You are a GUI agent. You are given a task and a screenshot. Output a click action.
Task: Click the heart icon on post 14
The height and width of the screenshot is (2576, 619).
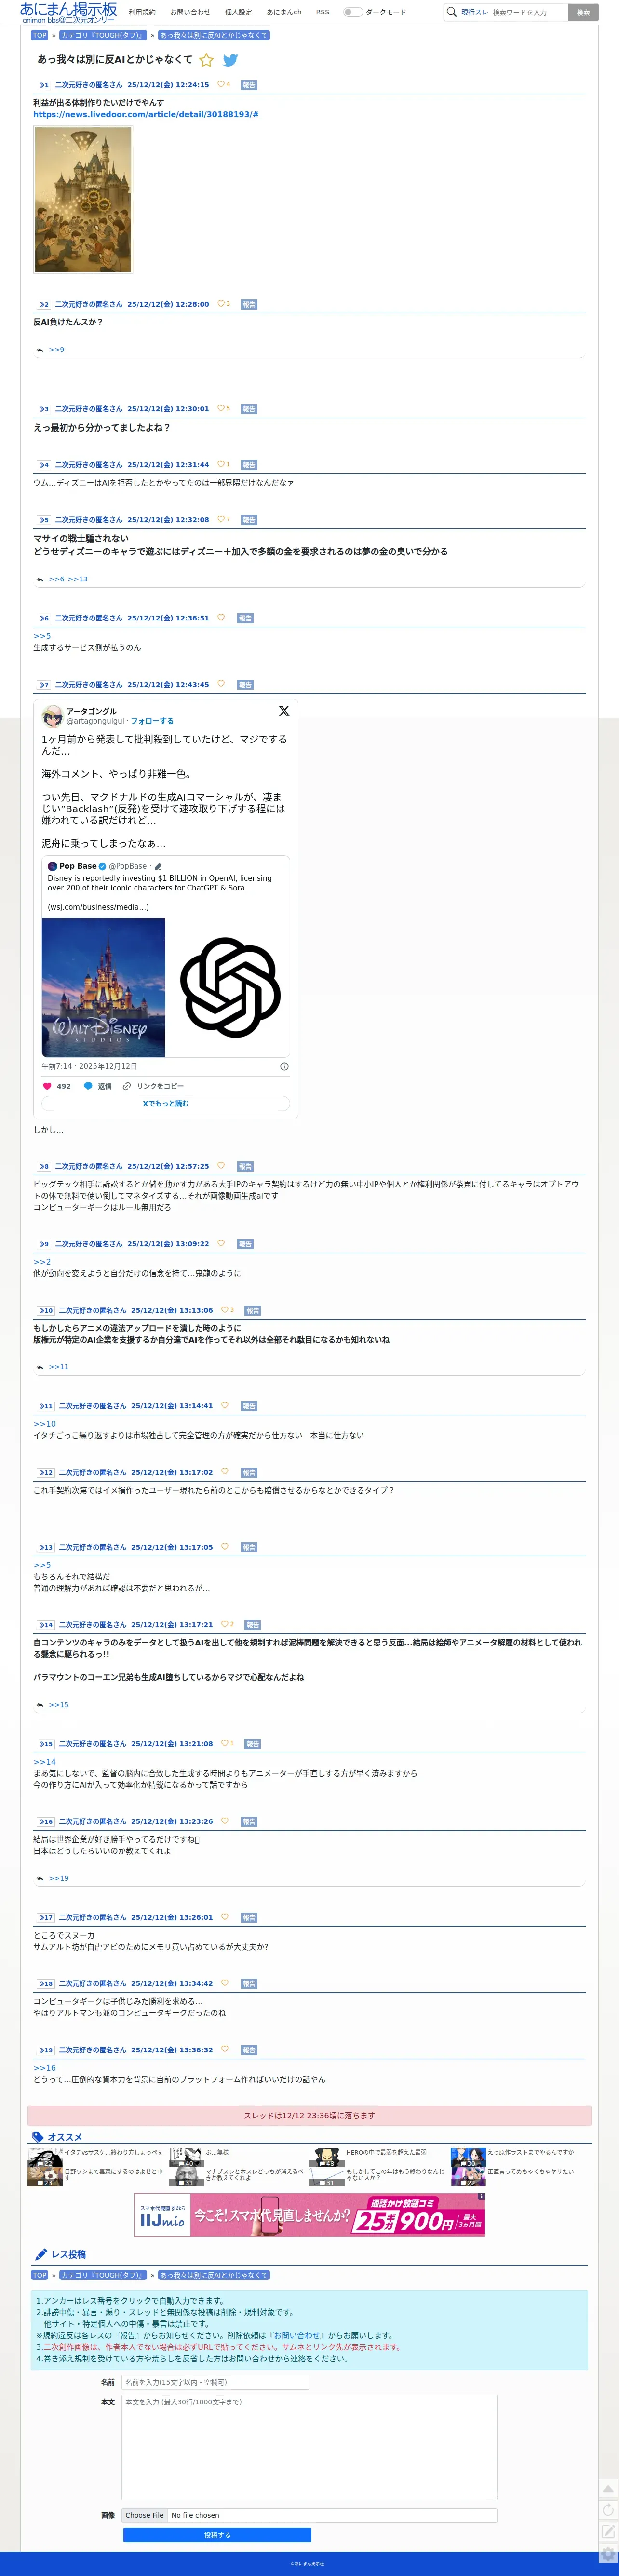pos(225,1624)
